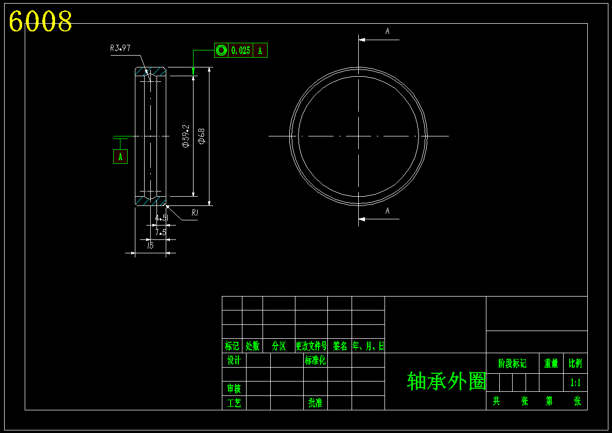Click the concentricity symbol in the tolerance frame
The height and width of the screenshot is (433, 612).
point(221,50)
